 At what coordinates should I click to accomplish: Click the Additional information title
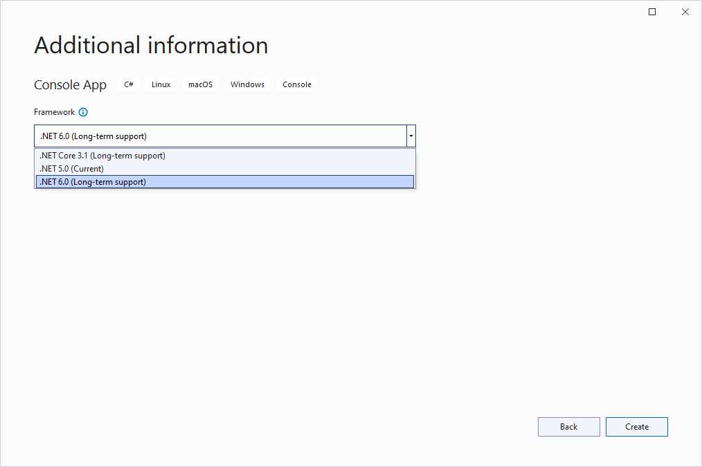pos(151,45)
